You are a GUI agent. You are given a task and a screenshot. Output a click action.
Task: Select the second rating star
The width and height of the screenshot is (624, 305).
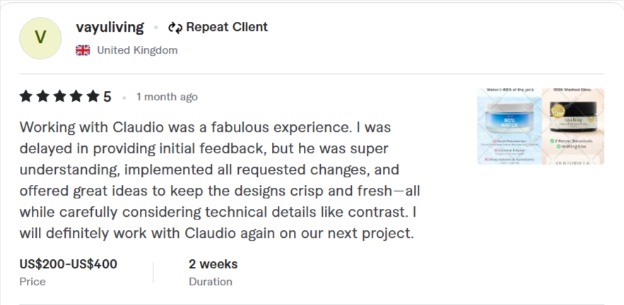42,97
